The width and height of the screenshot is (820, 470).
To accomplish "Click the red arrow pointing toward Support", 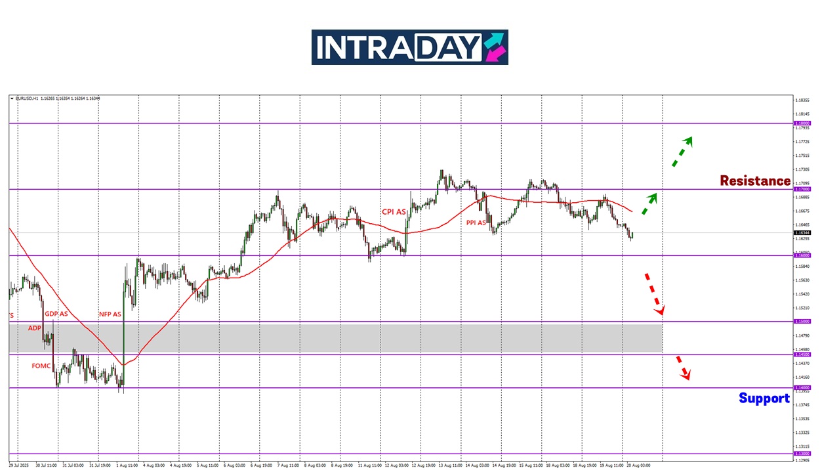I will (x=683, y=368).
